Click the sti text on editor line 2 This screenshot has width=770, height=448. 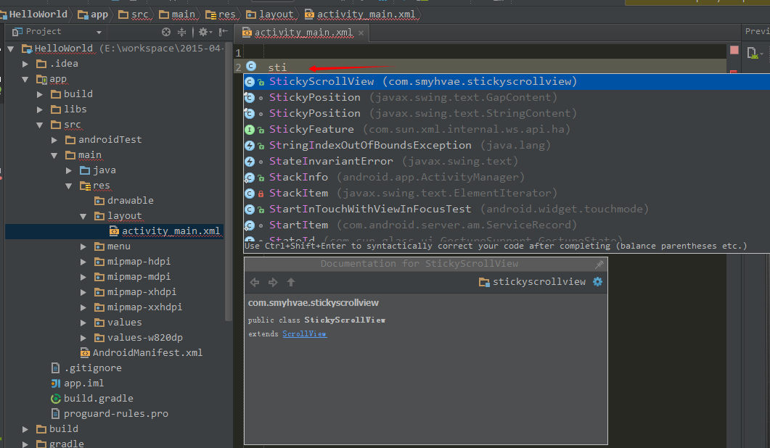point(277,67)
